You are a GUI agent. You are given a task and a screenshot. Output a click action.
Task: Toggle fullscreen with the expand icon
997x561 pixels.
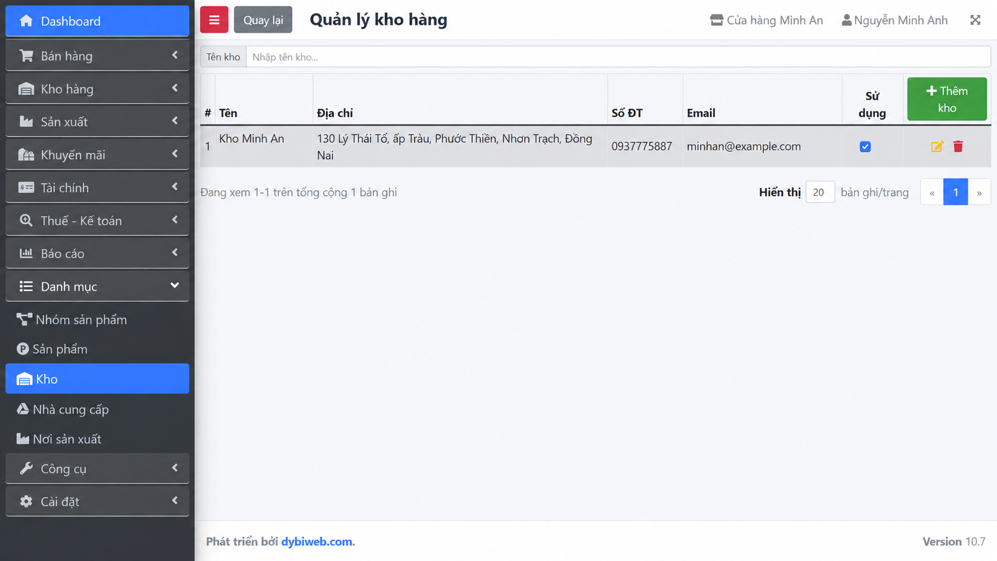976,20
